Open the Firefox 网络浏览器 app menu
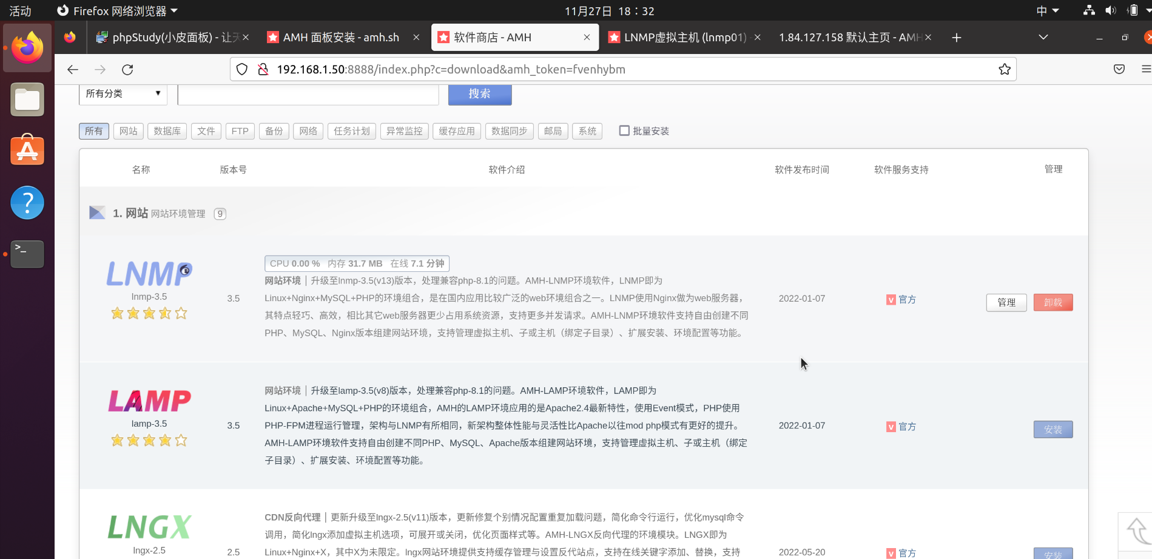This screenshot has height=559, width=1152. [117, 11]
